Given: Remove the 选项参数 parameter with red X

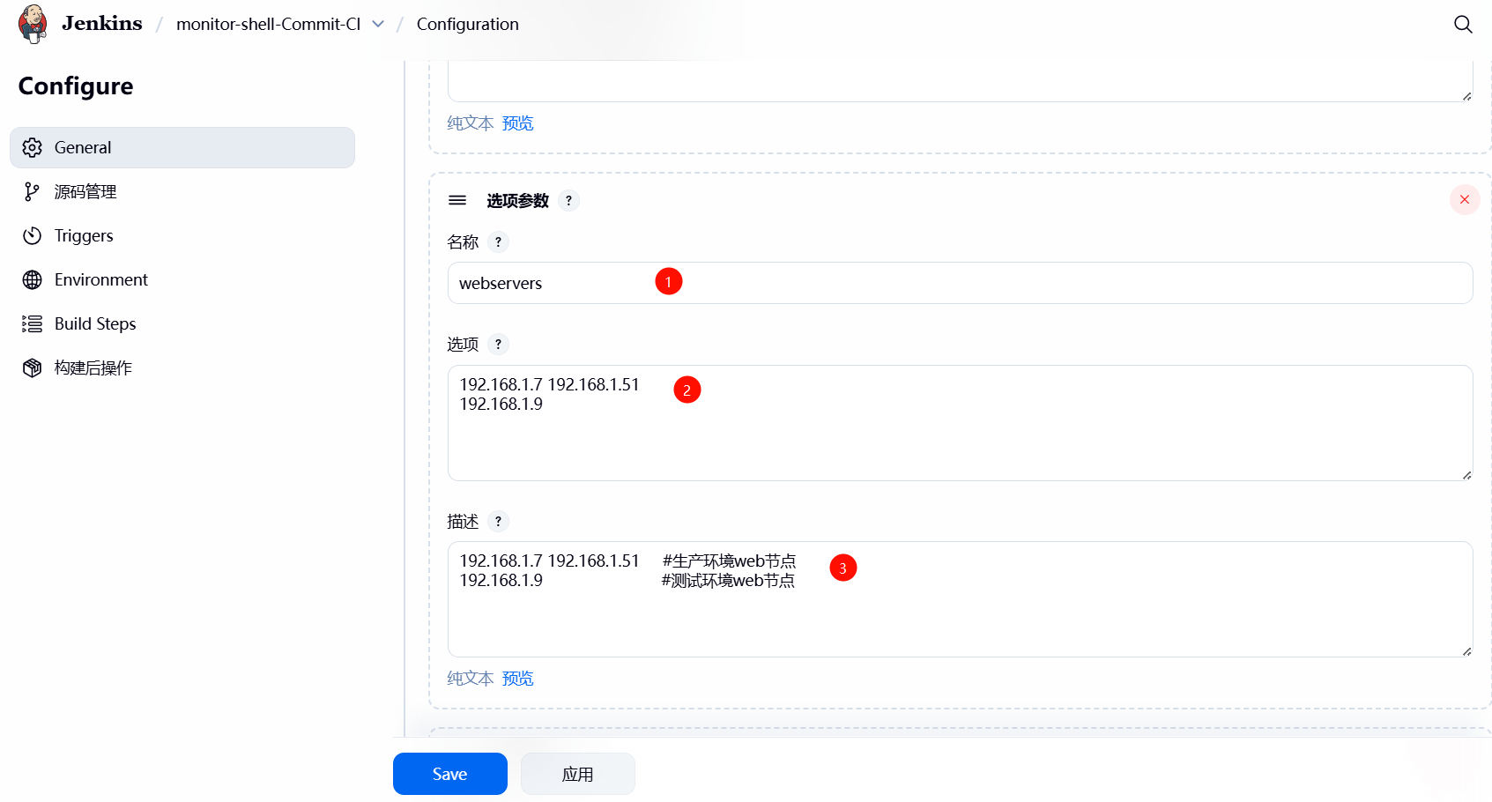Looking at the screenshot, I should [x=1464, y=200].
